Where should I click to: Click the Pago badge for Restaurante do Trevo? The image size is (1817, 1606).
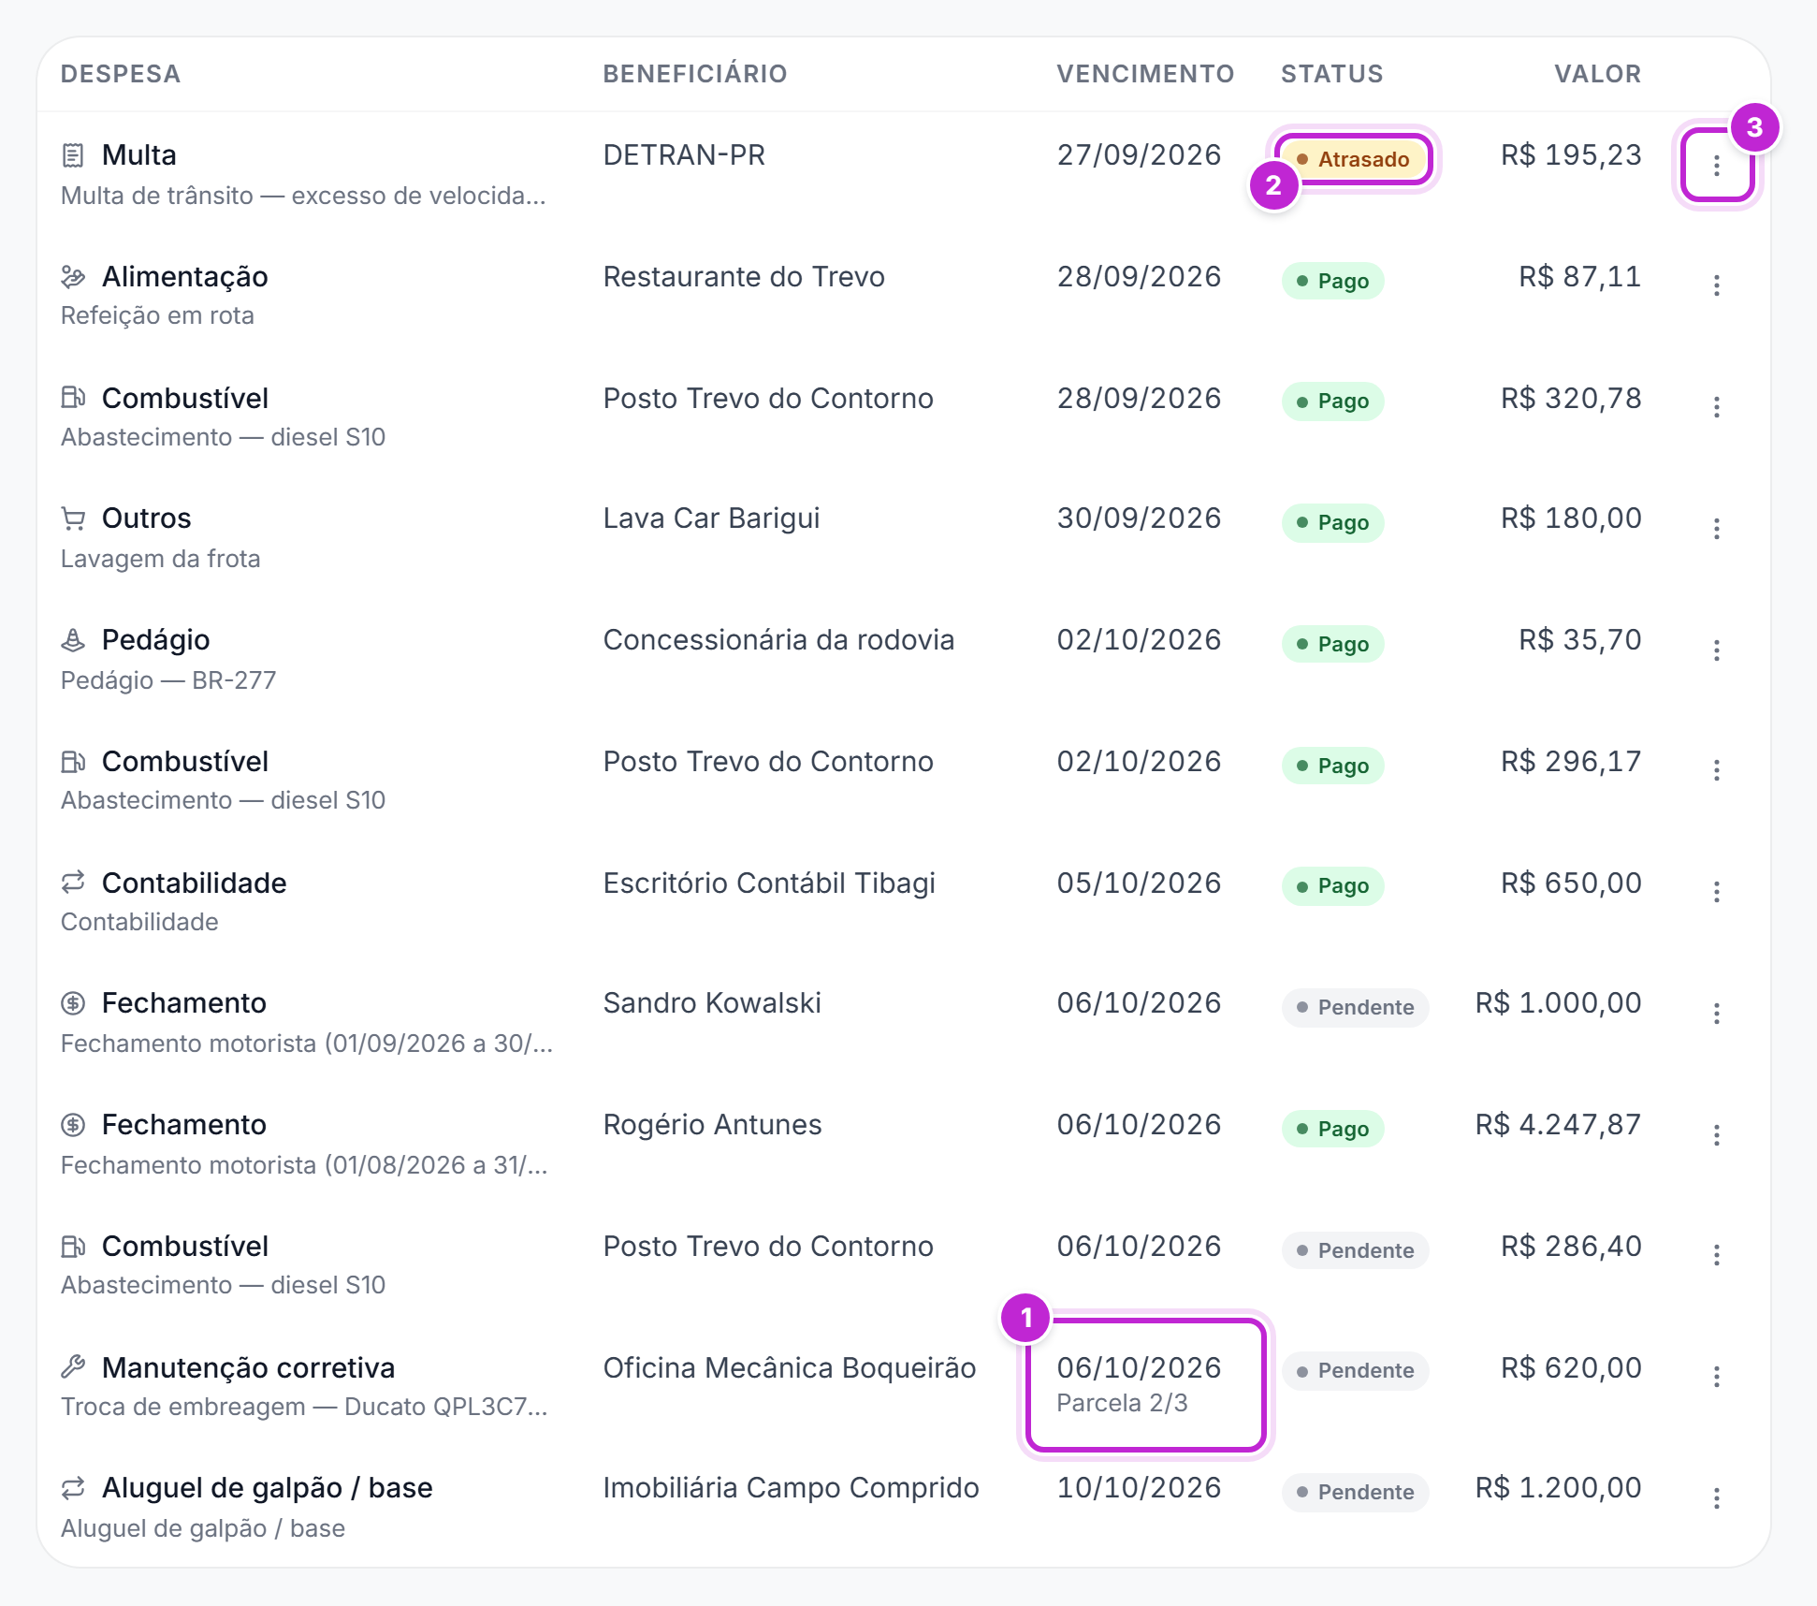pos(1332,281)
